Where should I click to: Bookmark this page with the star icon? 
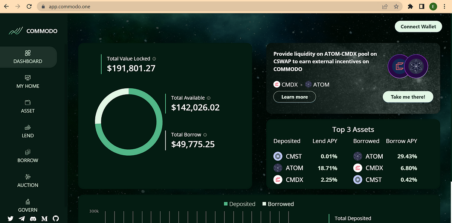point(396,7)
